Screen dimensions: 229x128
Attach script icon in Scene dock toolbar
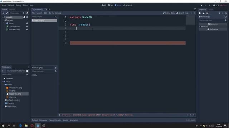pos(27,13)
